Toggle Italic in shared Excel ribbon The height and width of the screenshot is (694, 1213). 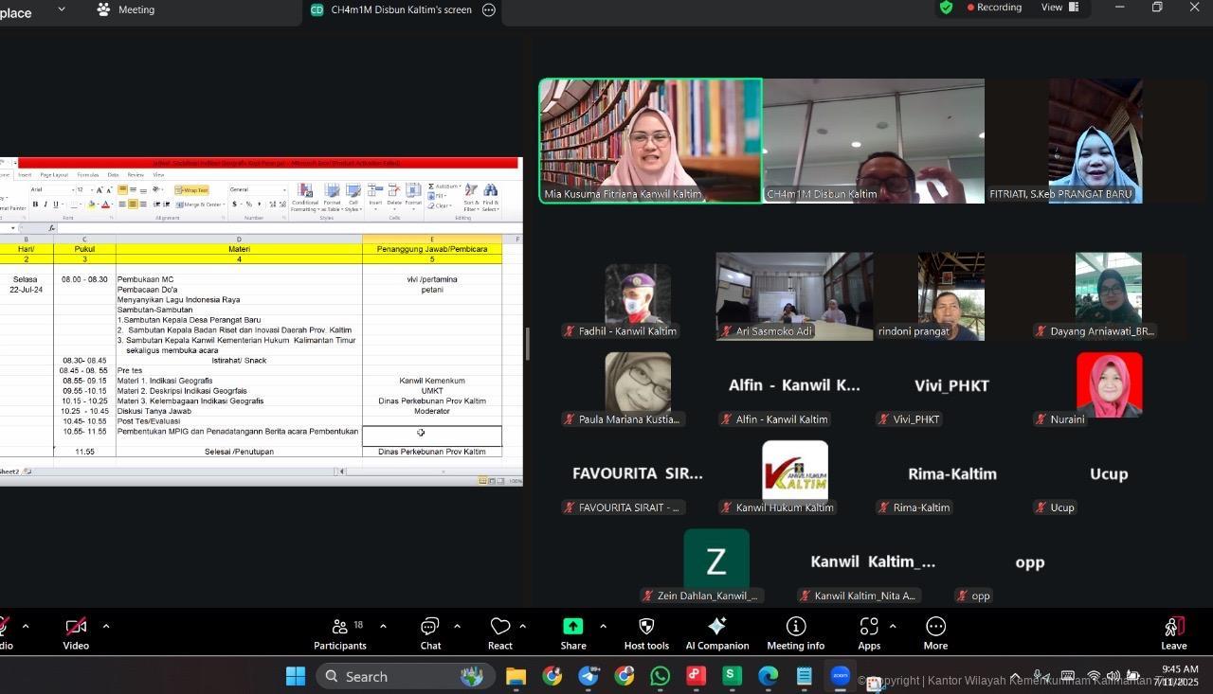45,205
